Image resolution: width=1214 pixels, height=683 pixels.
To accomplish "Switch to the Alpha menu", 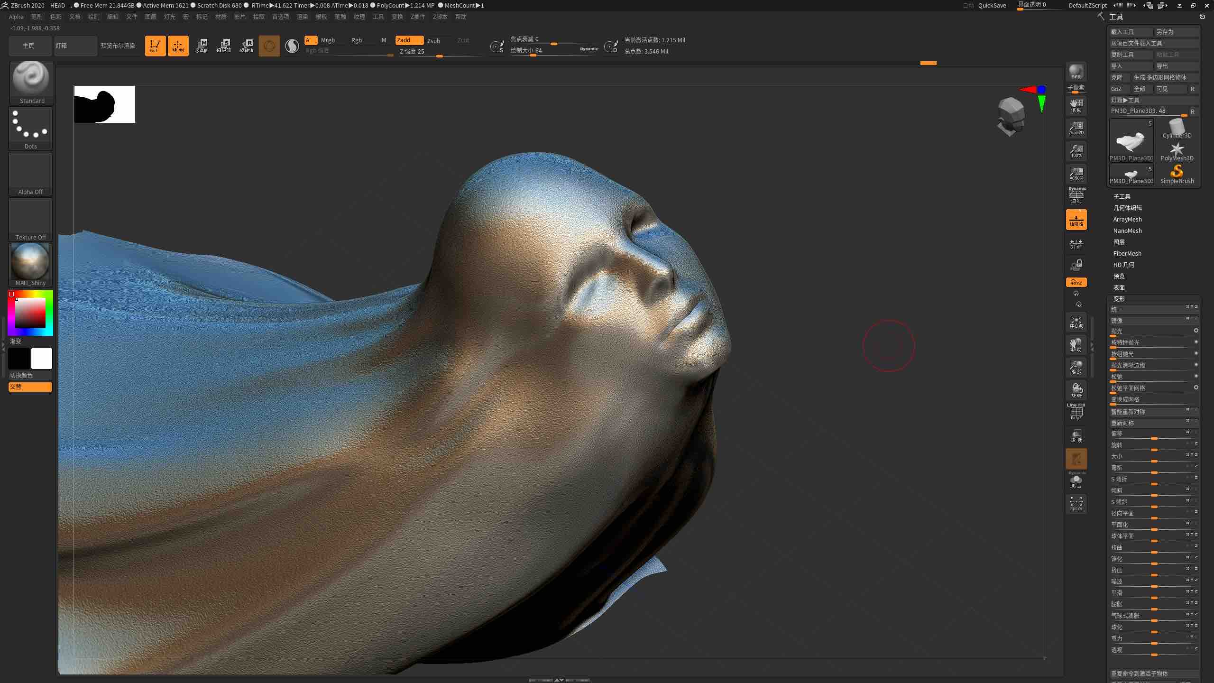I will click(x=16, y=16).
